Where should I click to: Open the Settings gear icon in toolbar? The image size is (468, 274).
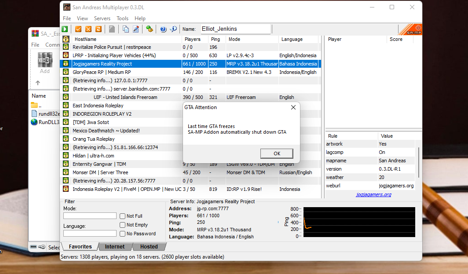point(149,29)
